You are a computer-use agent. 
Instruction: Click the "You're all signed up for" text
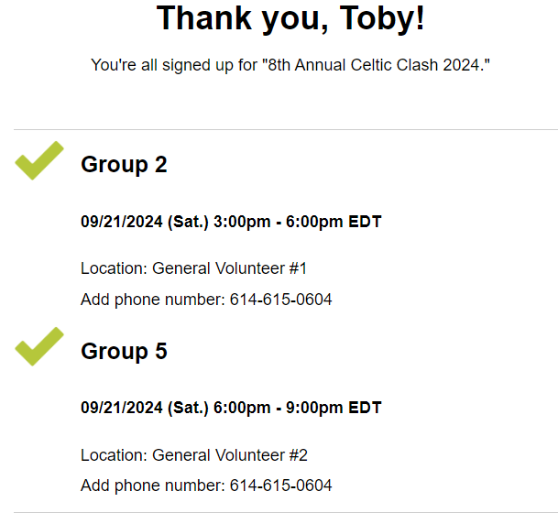coord(172,66)
